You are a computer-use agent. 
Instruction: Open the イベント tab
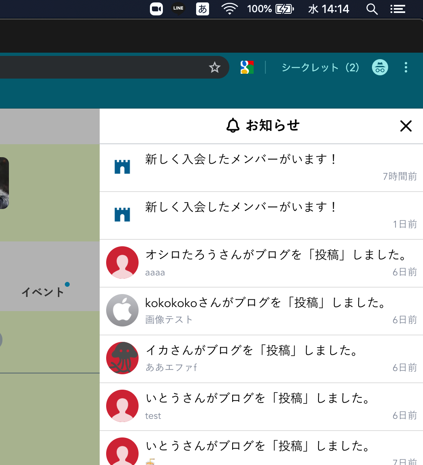tap(43, 292)
